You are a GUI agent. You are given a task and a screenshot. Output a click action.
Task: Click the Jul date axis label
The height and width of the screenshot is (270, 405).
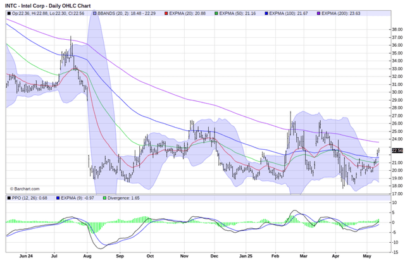point(54,256)
